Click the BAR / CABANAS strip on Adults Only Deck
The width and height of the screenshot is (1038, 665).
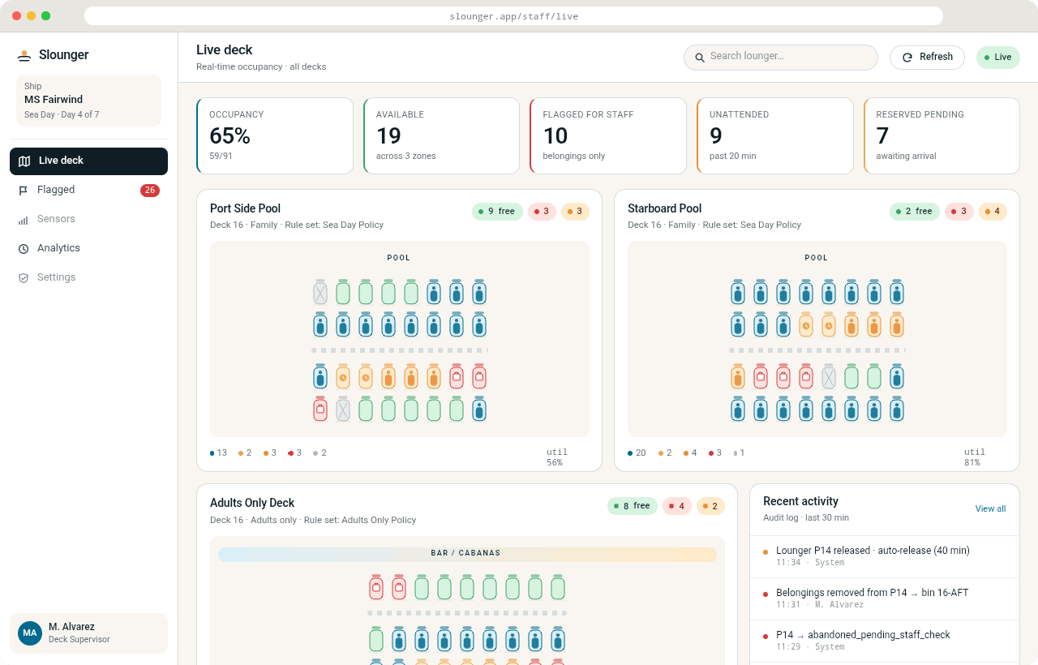pos(467,554)
